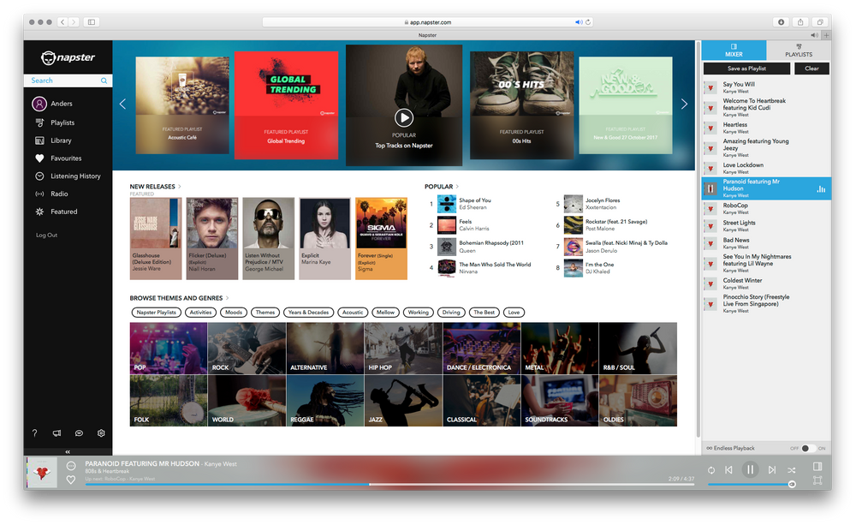Switch to the Playlists tab in right panel
Image resolution: width=856 pixels, height=525 pixels.
[x=799, y=51]
